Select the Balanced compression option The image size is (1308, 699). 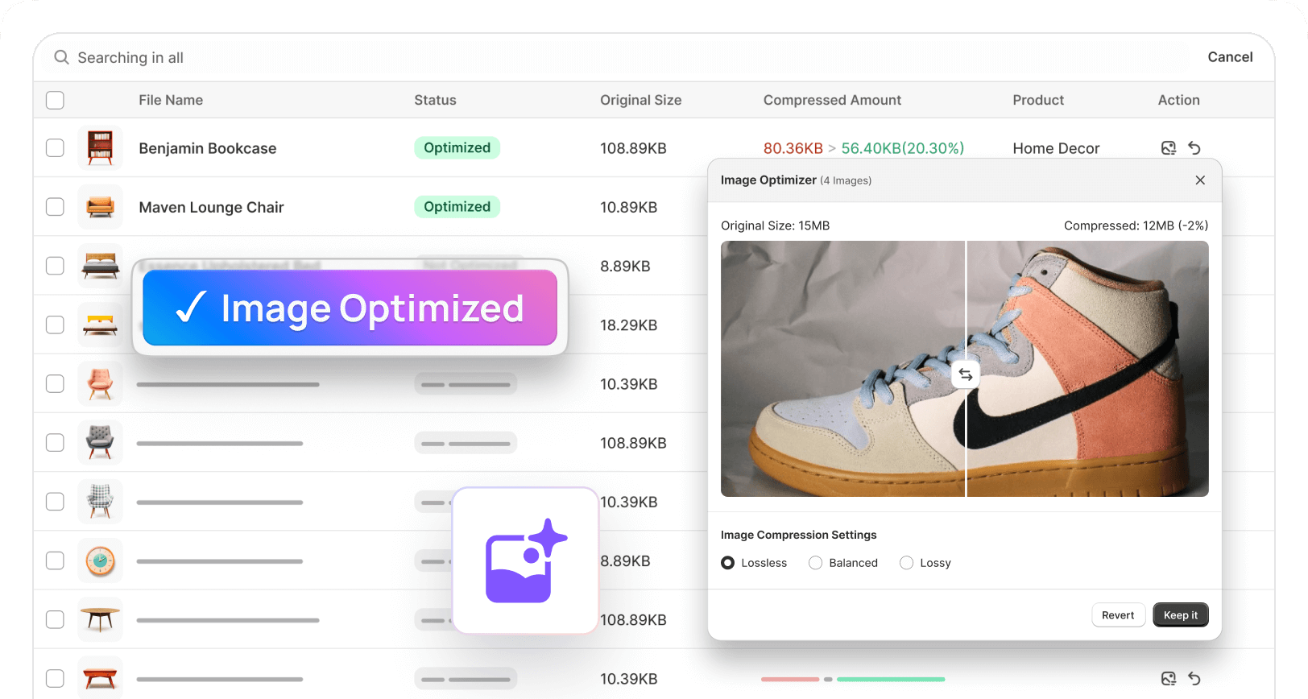click(816, 563)
